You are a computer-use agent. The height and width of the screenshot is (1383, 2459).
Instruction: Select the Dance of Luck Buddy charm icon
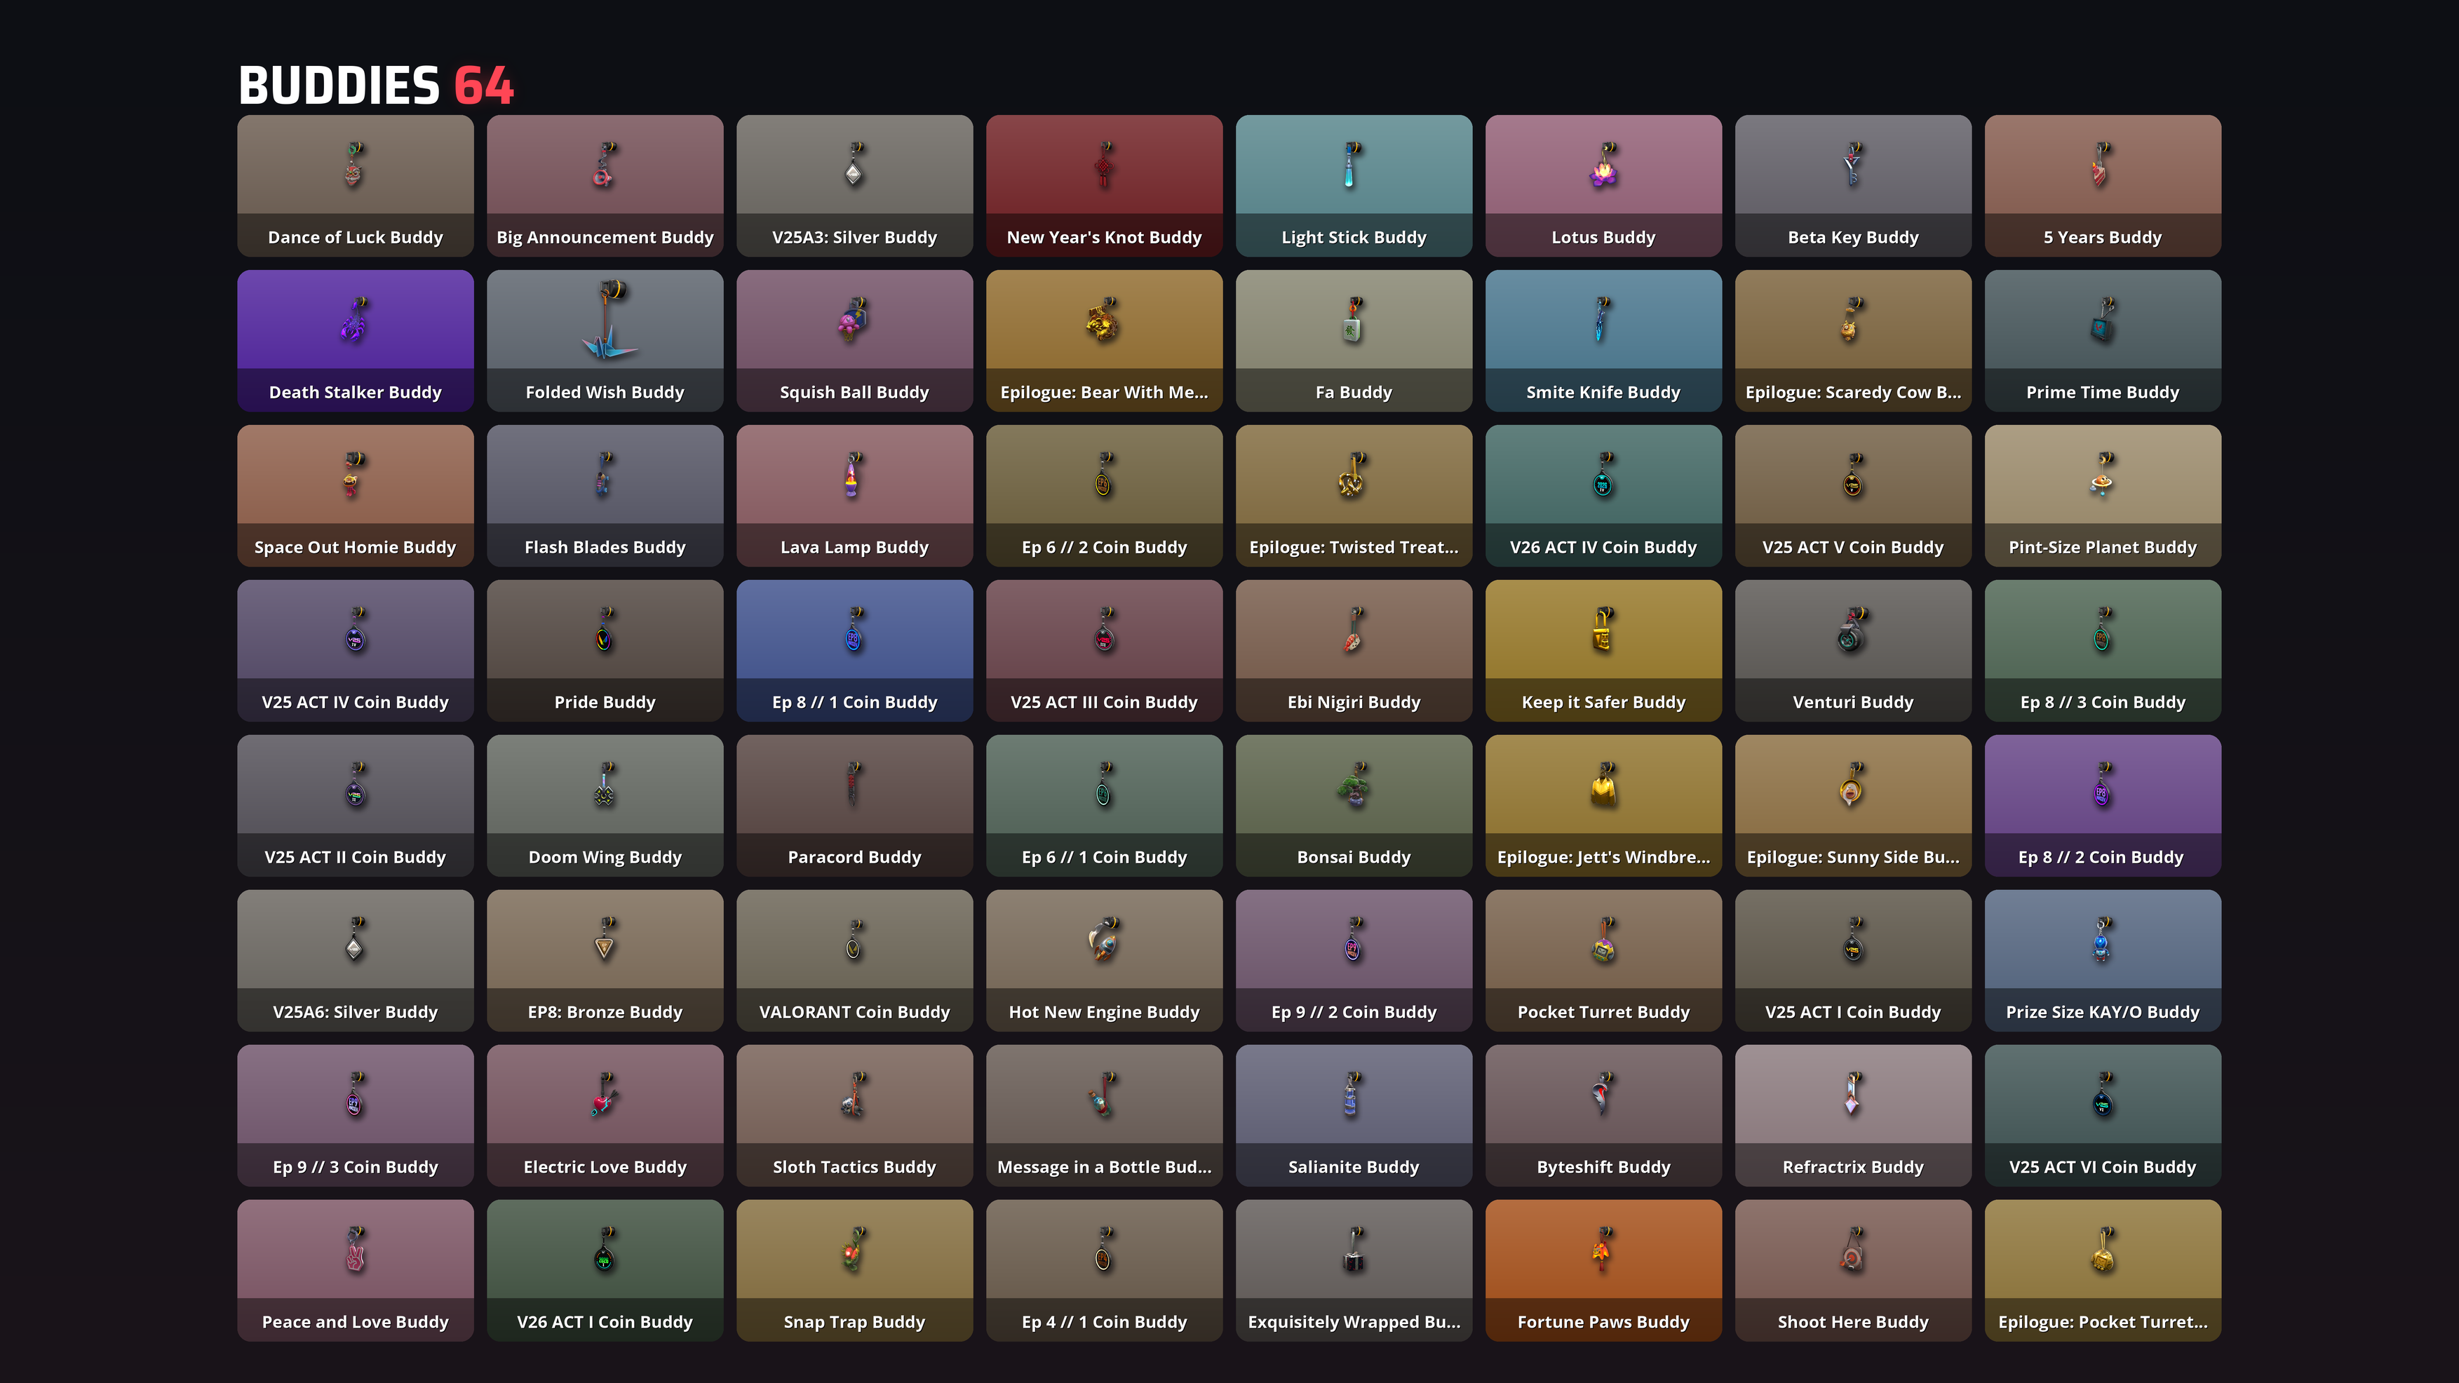pos(354,164)
